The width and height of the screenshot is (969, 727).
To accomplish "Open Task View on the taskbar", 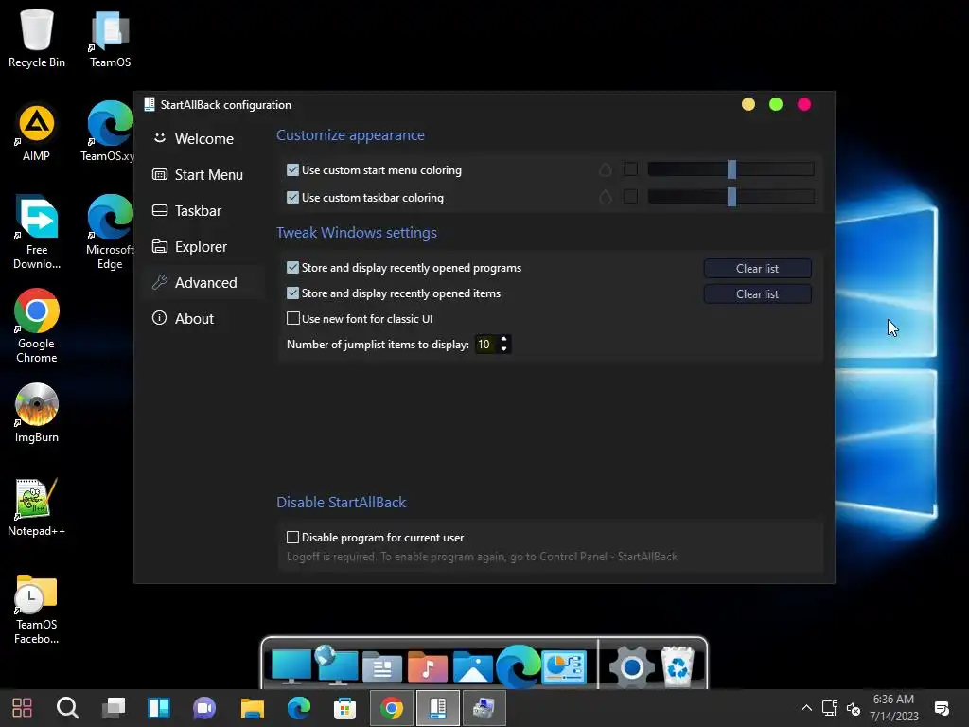I will pos(114,708).
